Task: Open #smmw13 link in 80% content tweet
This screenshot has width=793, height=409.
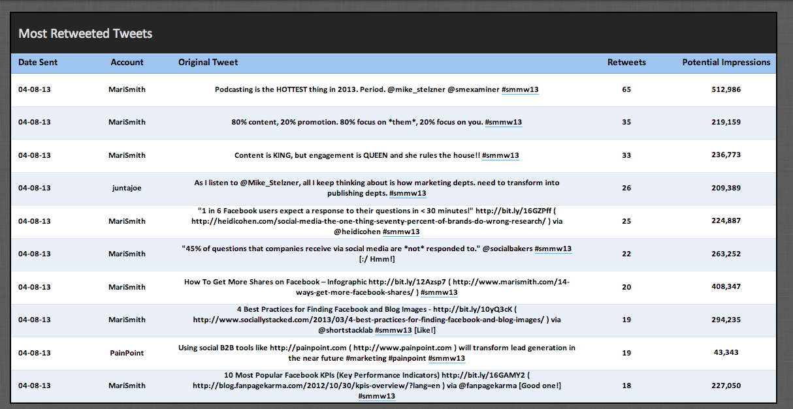Action: (x=504, y=123)
